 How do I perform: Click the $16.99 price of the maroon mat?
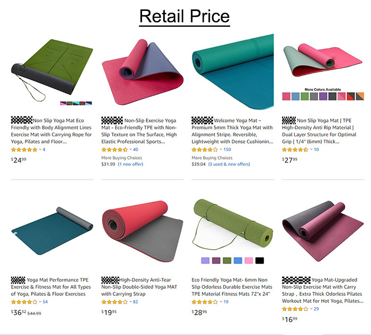(289, 319)
